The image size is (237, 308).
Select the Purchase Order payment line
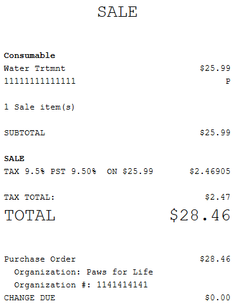coord(117,259)
